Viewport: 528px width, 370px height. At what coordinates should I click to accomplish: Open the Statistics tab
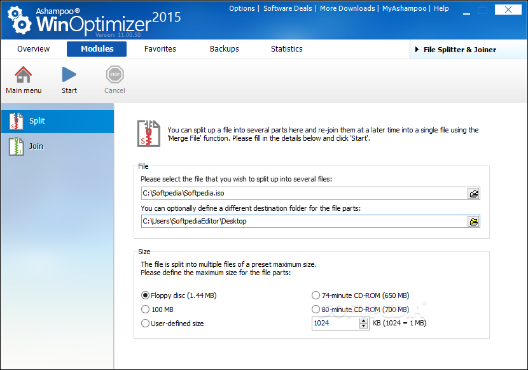(x=286, y=49)
